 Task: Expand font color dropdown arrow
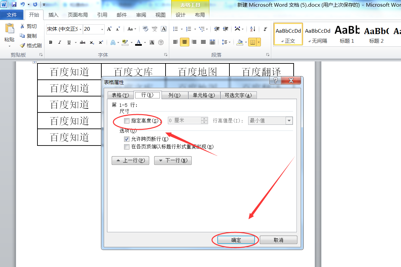point(145,42)
